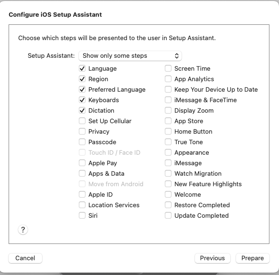
Task: Enable iMessage & FaceTime step
Action: click(x=168, y=100)
